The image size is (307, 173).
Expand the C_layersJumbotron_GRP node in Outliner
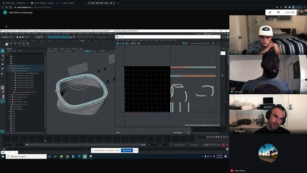(x=11, y=95)
